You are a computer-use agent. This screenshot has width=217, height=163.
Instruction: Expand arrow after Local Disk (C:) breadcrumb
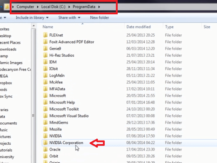point(69,7)
